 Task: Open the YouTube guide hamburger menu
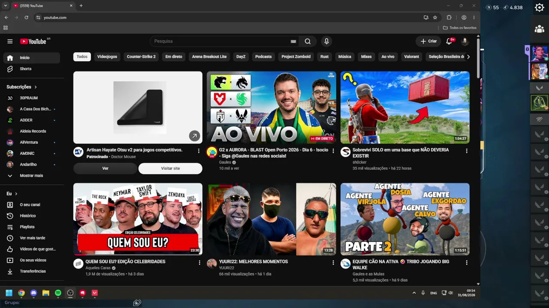[x=10, y=41]
